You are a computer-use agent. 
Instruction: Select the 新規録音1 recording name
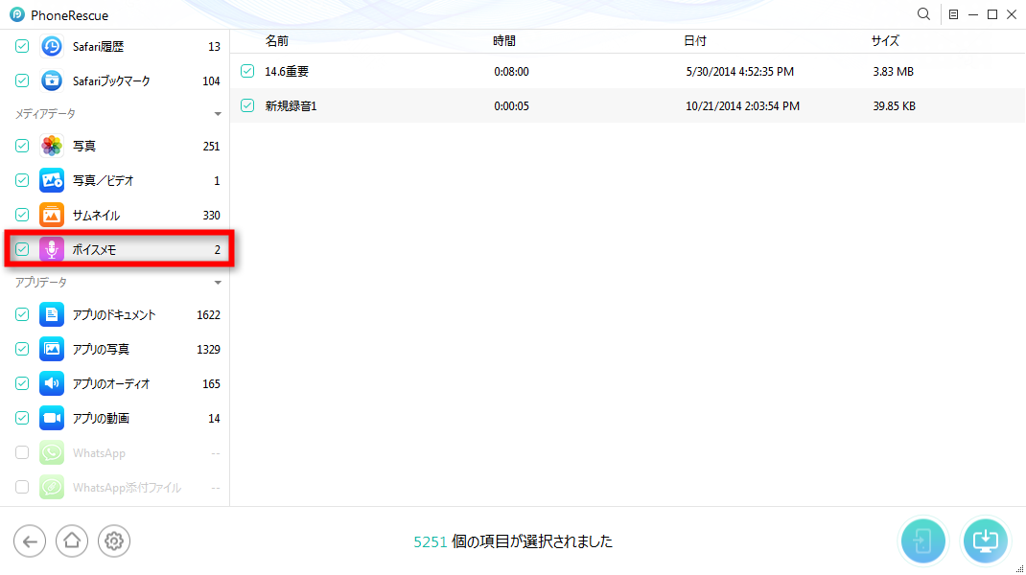tap(291, 106)
